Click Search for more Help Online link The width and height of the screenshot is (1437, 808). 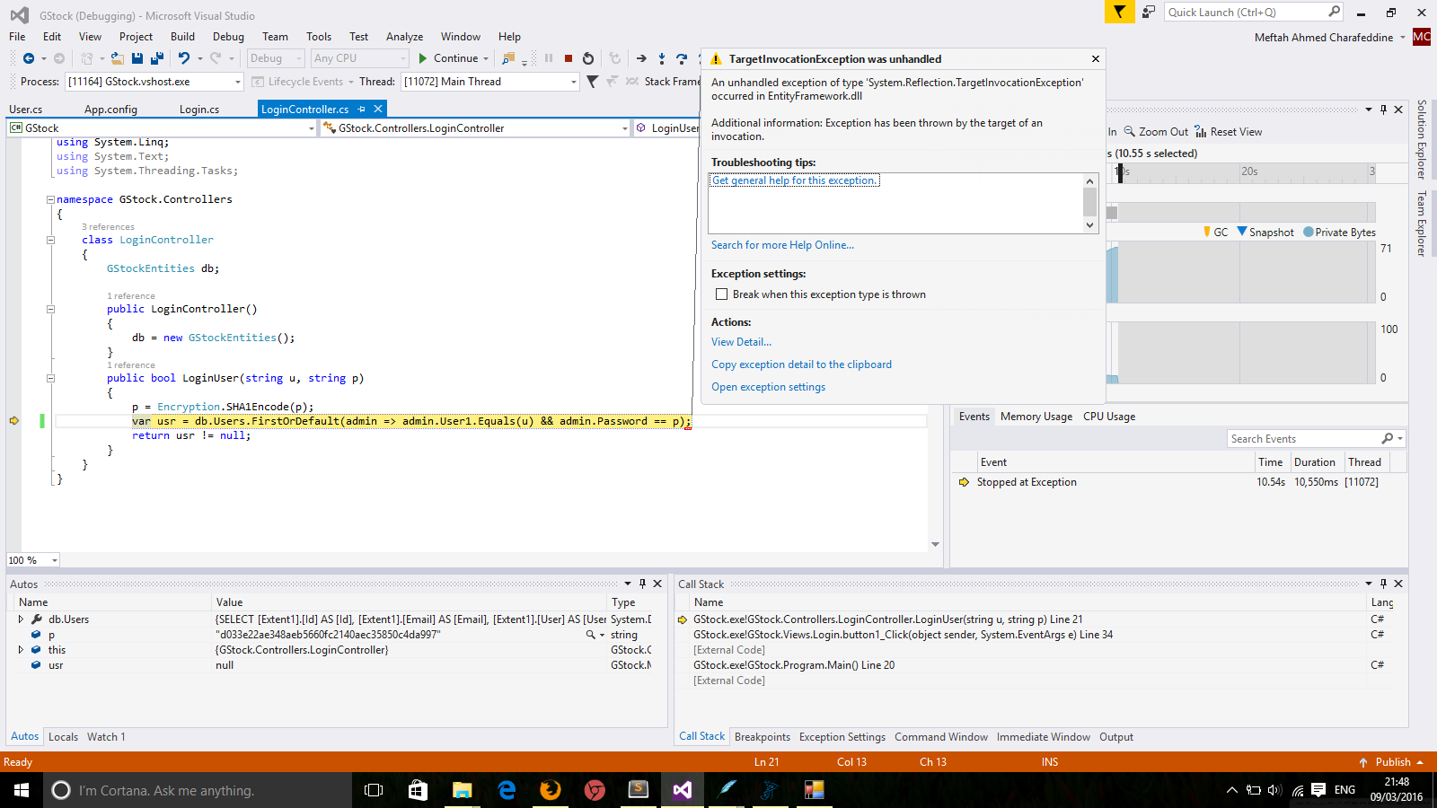(x=782, y=245)
